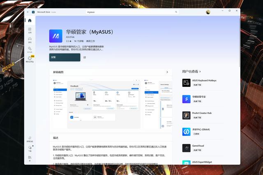The width and height of the screenshot is (263, 175).
Task: Click the share icon beside install button
Action: click(x=85, y=57)
